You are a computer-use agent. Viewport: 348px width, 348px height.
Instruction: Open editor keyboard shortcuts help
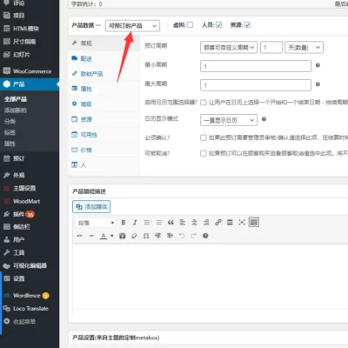click(205, 236)
